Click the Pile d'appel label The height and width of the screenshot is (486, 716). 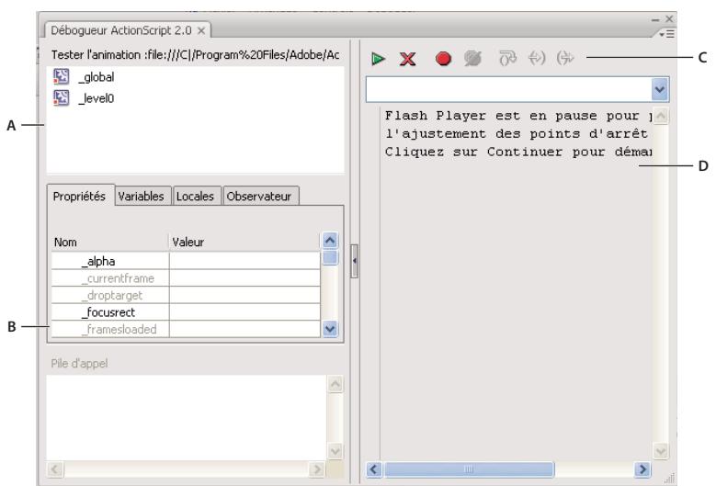pos(79,364)
